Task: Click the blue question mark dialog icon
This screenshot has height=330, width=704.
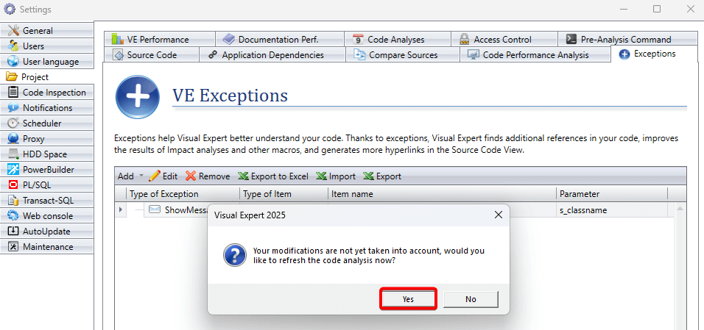Action: (235, 256)
